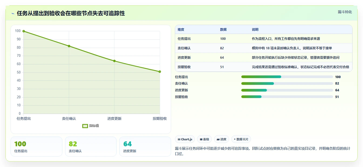This screenshot has width=363, height=167.
Task: Click the footer note starting 漏斗展示任务闭环
Action: point(263,151)
